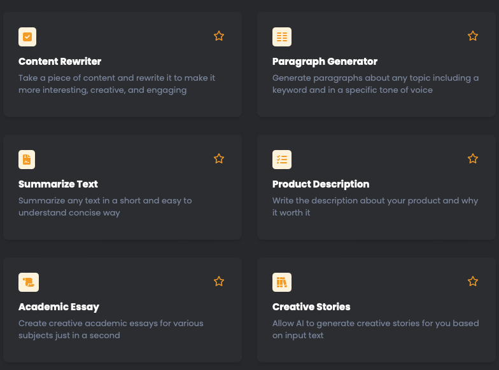The width and height of the screenshot is (499, 370).
Task: Click the Content Rewriter checkmark icon
Action: click(x=27, y=37)
